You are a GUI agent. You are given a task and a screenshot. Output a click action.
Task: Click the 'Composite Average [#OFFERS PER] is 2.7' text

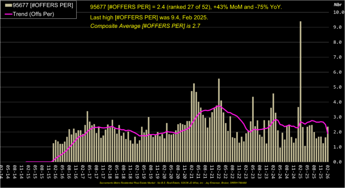145,26
